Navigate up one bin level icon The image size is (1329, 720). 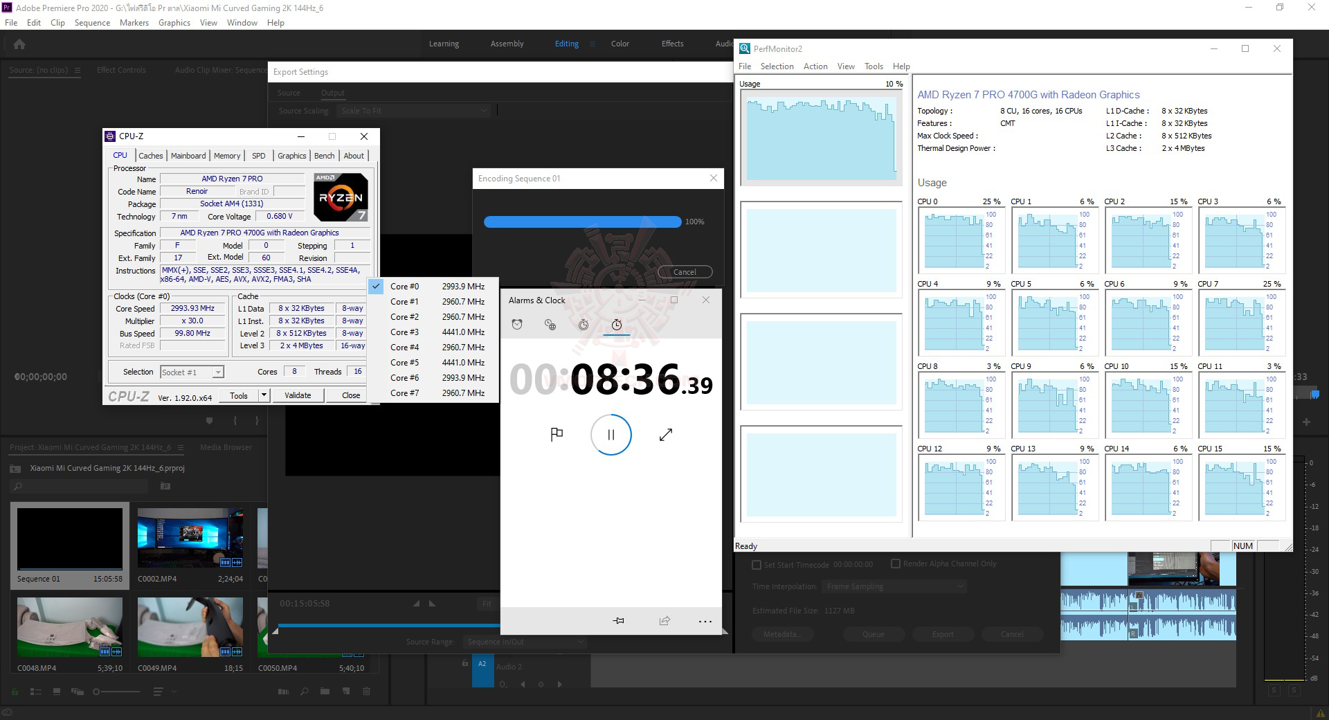15,469
